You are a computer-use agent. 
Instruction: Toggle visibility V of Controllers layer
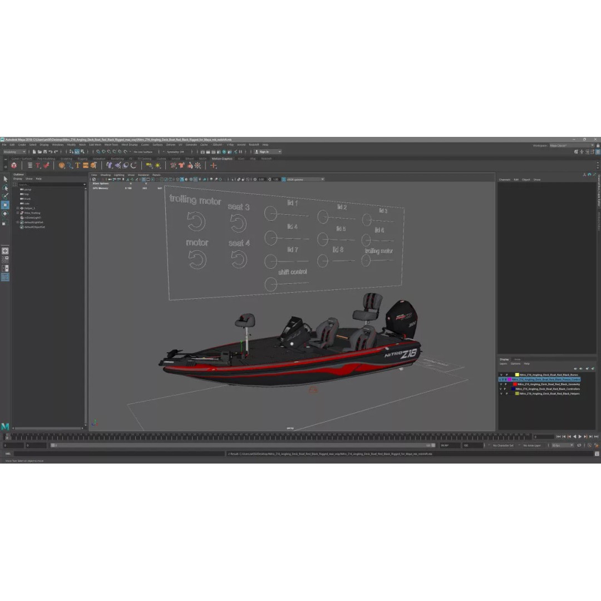tap(501, 388)
